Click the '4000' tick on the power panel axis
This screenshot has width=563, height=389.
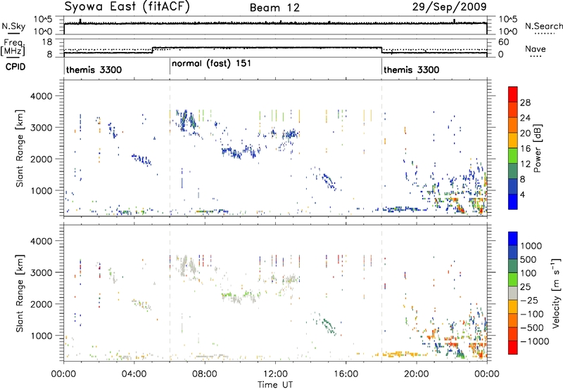(x=41, y=96)
